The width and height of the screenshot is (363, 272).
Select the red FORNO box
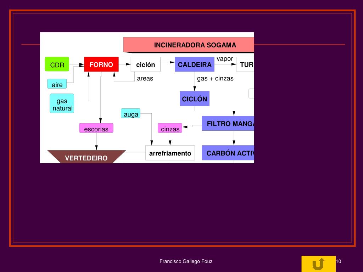coord(101,64)
